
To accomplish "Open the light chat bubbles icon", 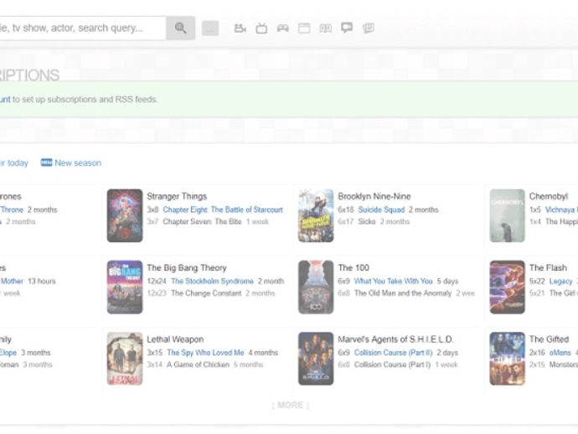I will [x=369, y=28].
